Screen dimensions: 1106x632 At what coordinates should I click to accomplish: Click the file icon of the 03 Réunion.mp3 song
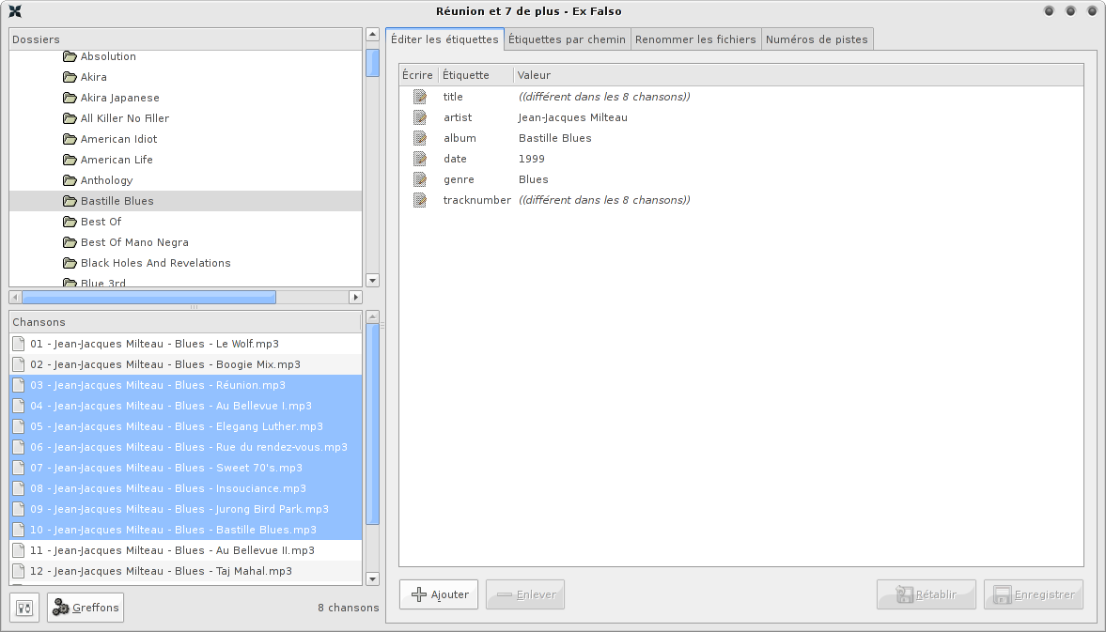pyautogui.click(x=19, y=385)
